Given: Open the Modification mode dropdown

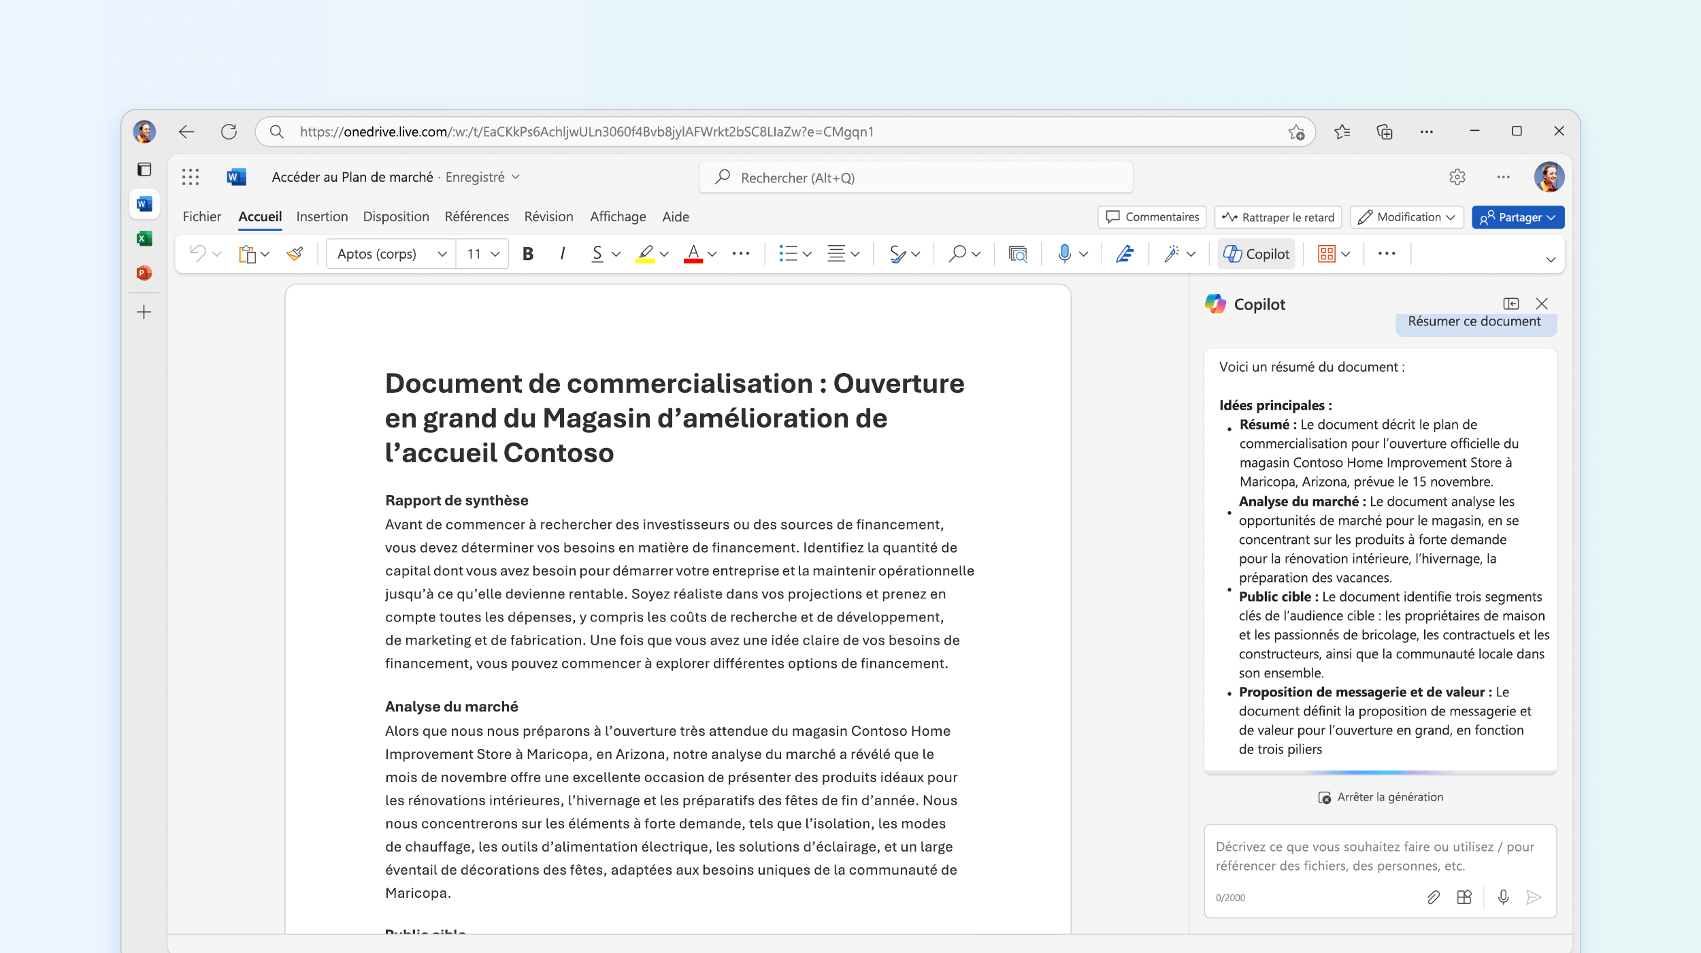Looking at the screenshot, I should (x=1406, y=217).
